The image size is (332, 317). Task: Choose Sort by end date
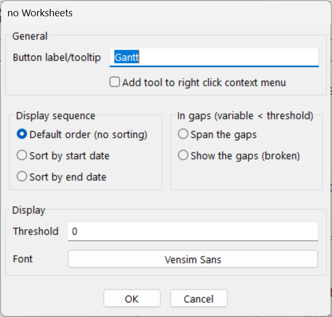click(22, 177)
